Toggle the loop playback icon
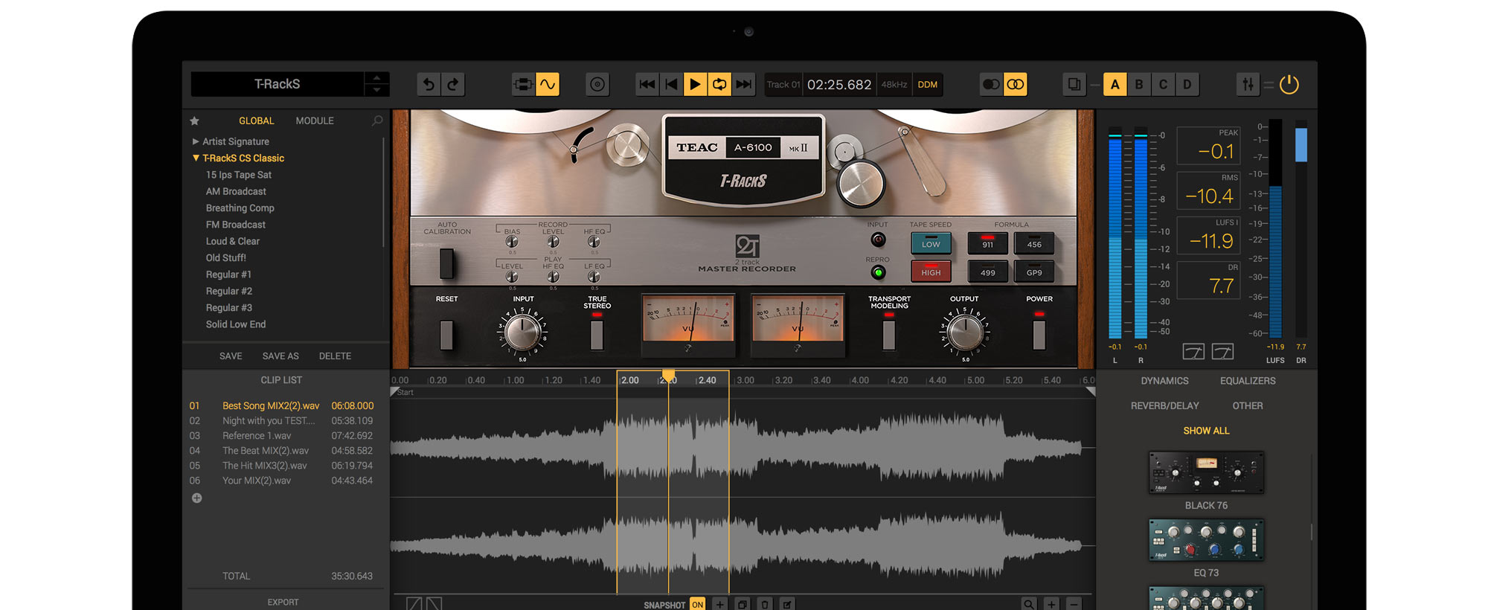This screenshot has width=1488, height=610. click(719, 85)
